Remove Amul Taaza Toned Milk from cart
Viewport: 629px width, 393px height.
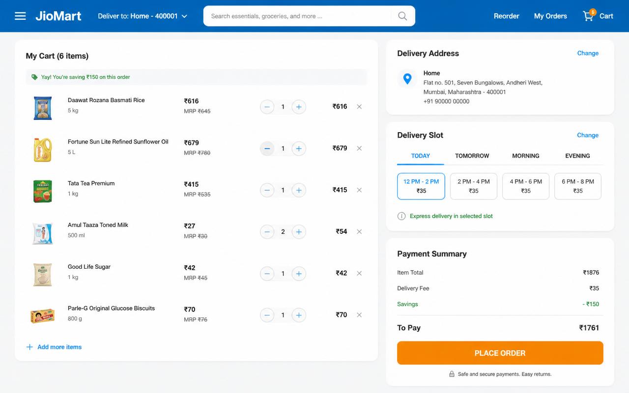point(359,232)
